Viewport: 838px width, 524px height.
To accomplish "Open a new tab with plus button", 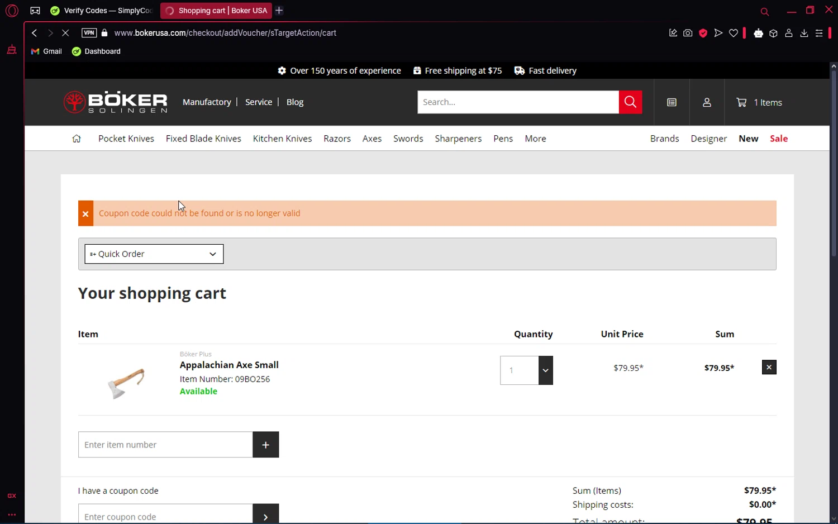I will (279, 11).
